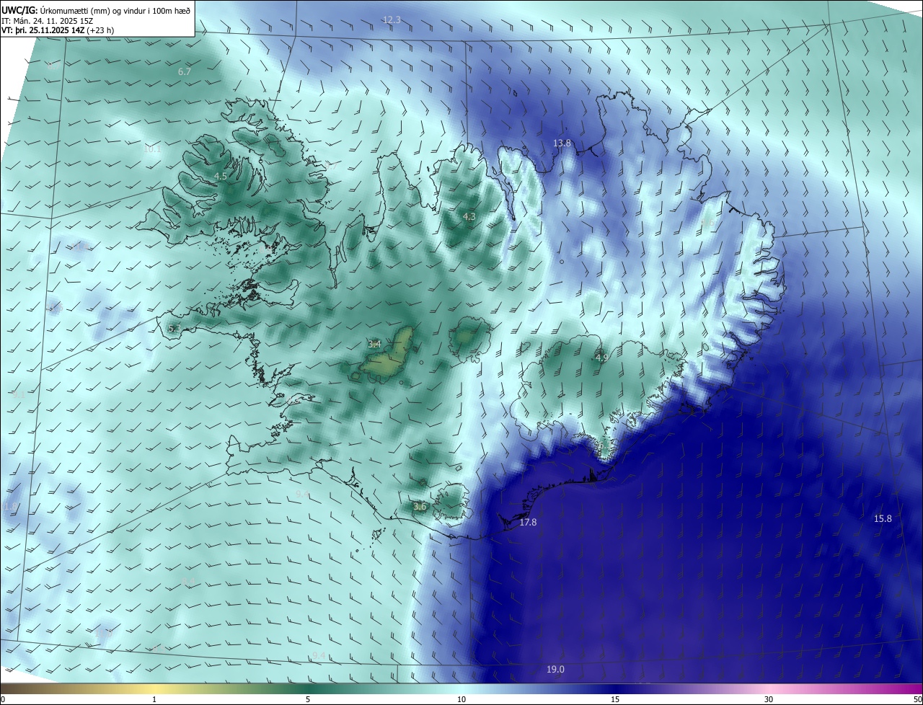Click the map value 4.5 on Westfjords
Screen dimensions: 923x705
point(221,176)
